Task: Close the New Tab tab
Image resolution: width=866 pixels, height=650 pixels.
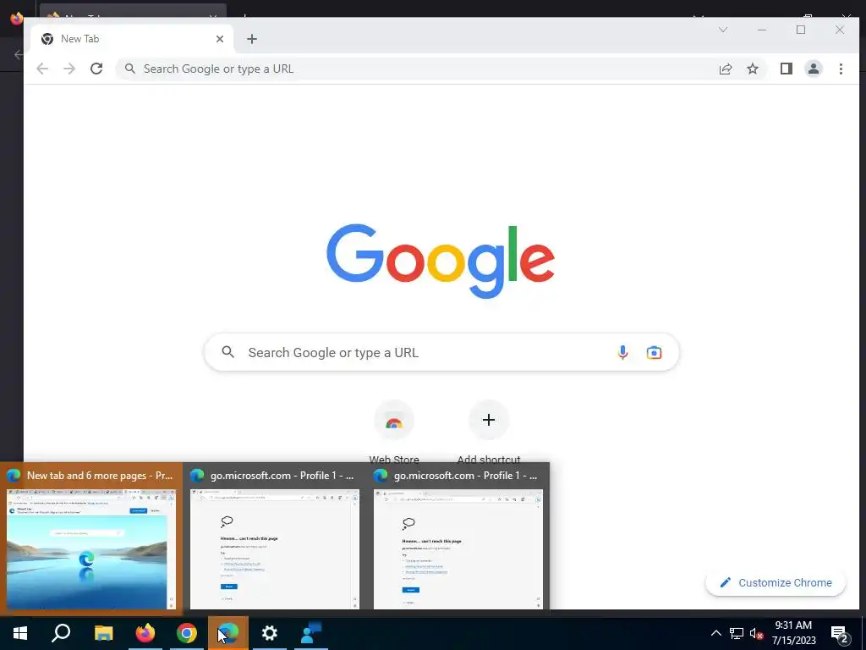Action: pos(220,39)
